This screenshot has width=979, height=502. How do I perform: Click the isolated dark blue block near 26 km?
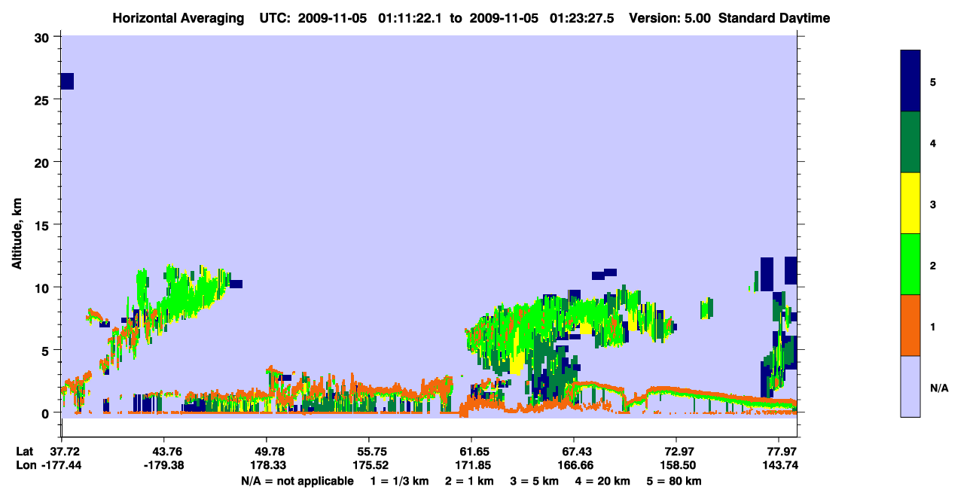(67, 81)
